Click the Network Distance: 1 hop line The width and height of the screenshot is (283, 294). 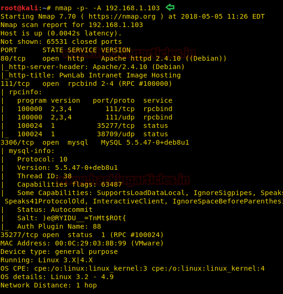coord(48,286)
